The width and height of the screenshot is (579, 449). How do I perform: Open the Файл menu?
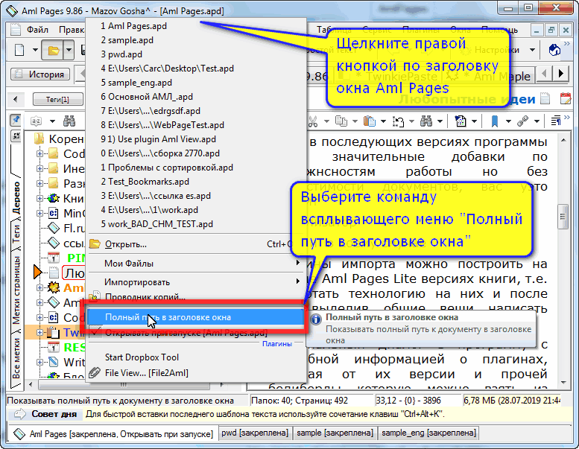[37, 30]
